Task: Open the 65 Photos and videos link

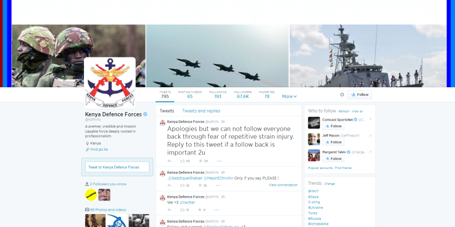Action: (x=108, y=210)
